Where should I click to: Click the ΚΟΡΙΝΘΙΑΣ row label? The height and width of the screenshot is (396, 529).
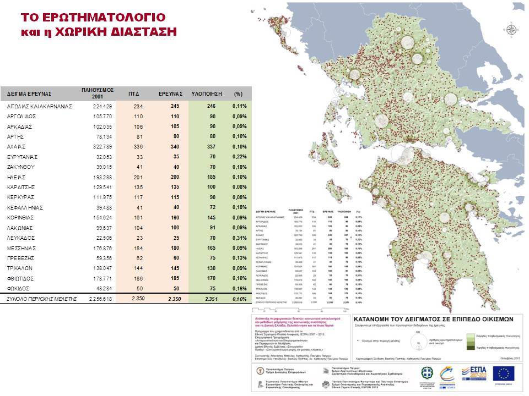tap(20, 218)
